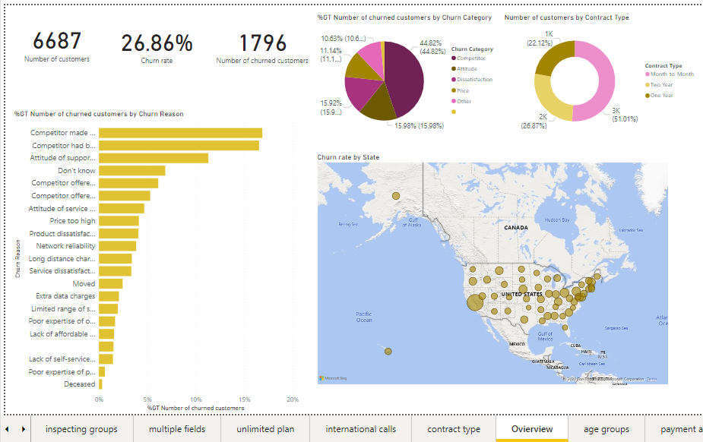Click the Price legend marker
This screenshot has width=703, height=442.
(x=453, y=90)
